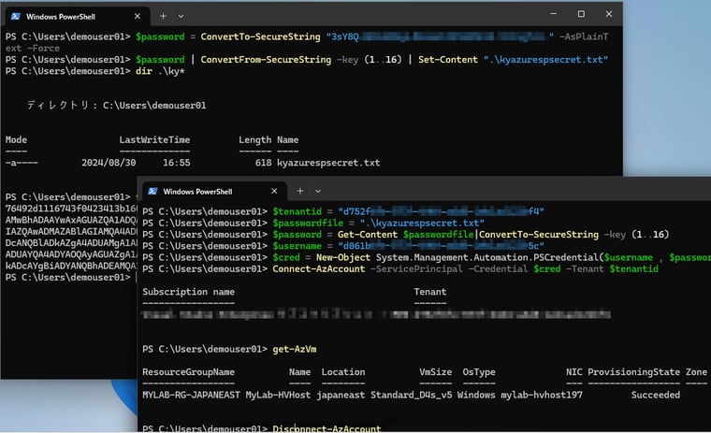The height and width of the screenshot is (433, 711).
Task: Click the Zone column header
Action: pyautogui.click(x=696, y=372)
